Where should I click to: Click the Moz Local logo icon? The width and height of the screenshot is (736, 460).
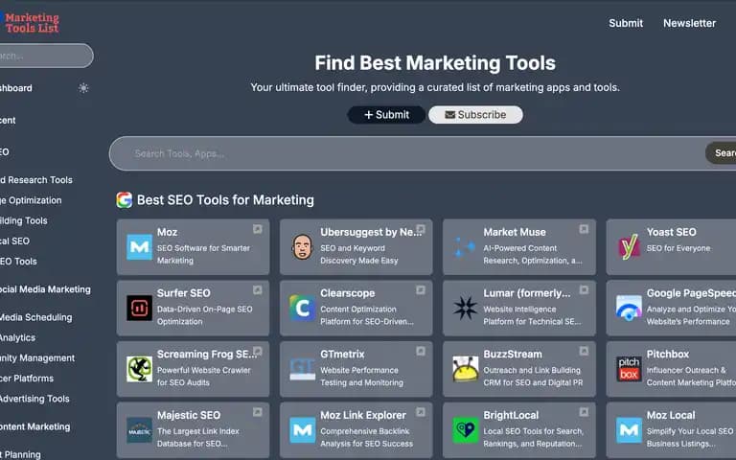point(629,430)
